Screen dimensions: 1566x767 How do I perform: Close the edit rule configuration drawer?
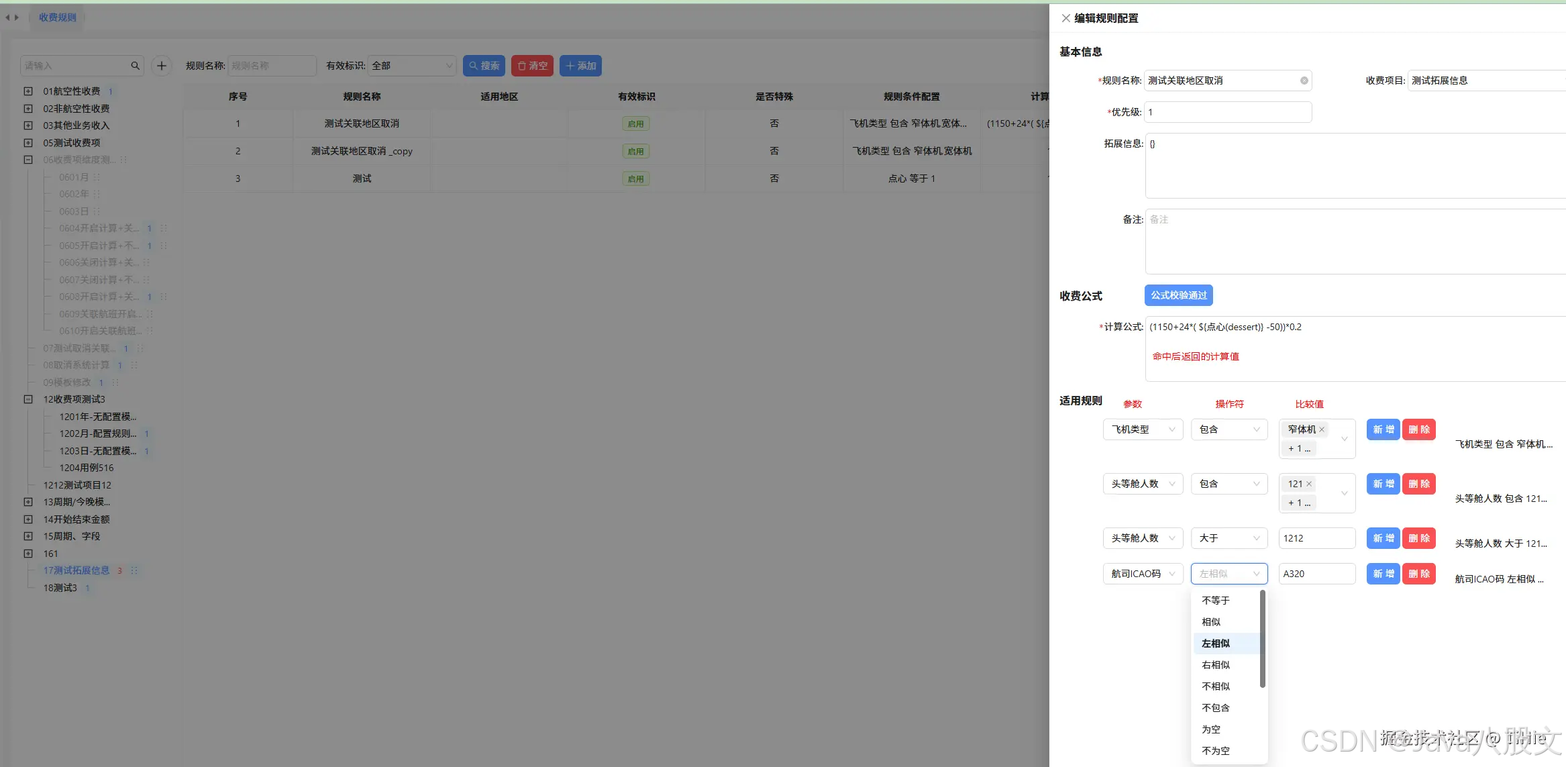tap(1065, 18)
